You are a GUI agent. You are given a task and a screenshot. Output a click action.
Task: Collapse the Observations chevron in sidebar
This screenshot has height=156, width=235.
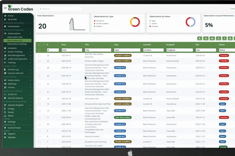[30, 34]
